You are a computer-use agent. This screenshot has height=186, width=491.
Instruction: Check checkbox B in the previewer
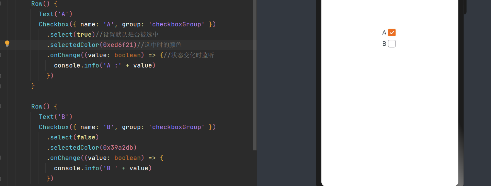(392, 44)
